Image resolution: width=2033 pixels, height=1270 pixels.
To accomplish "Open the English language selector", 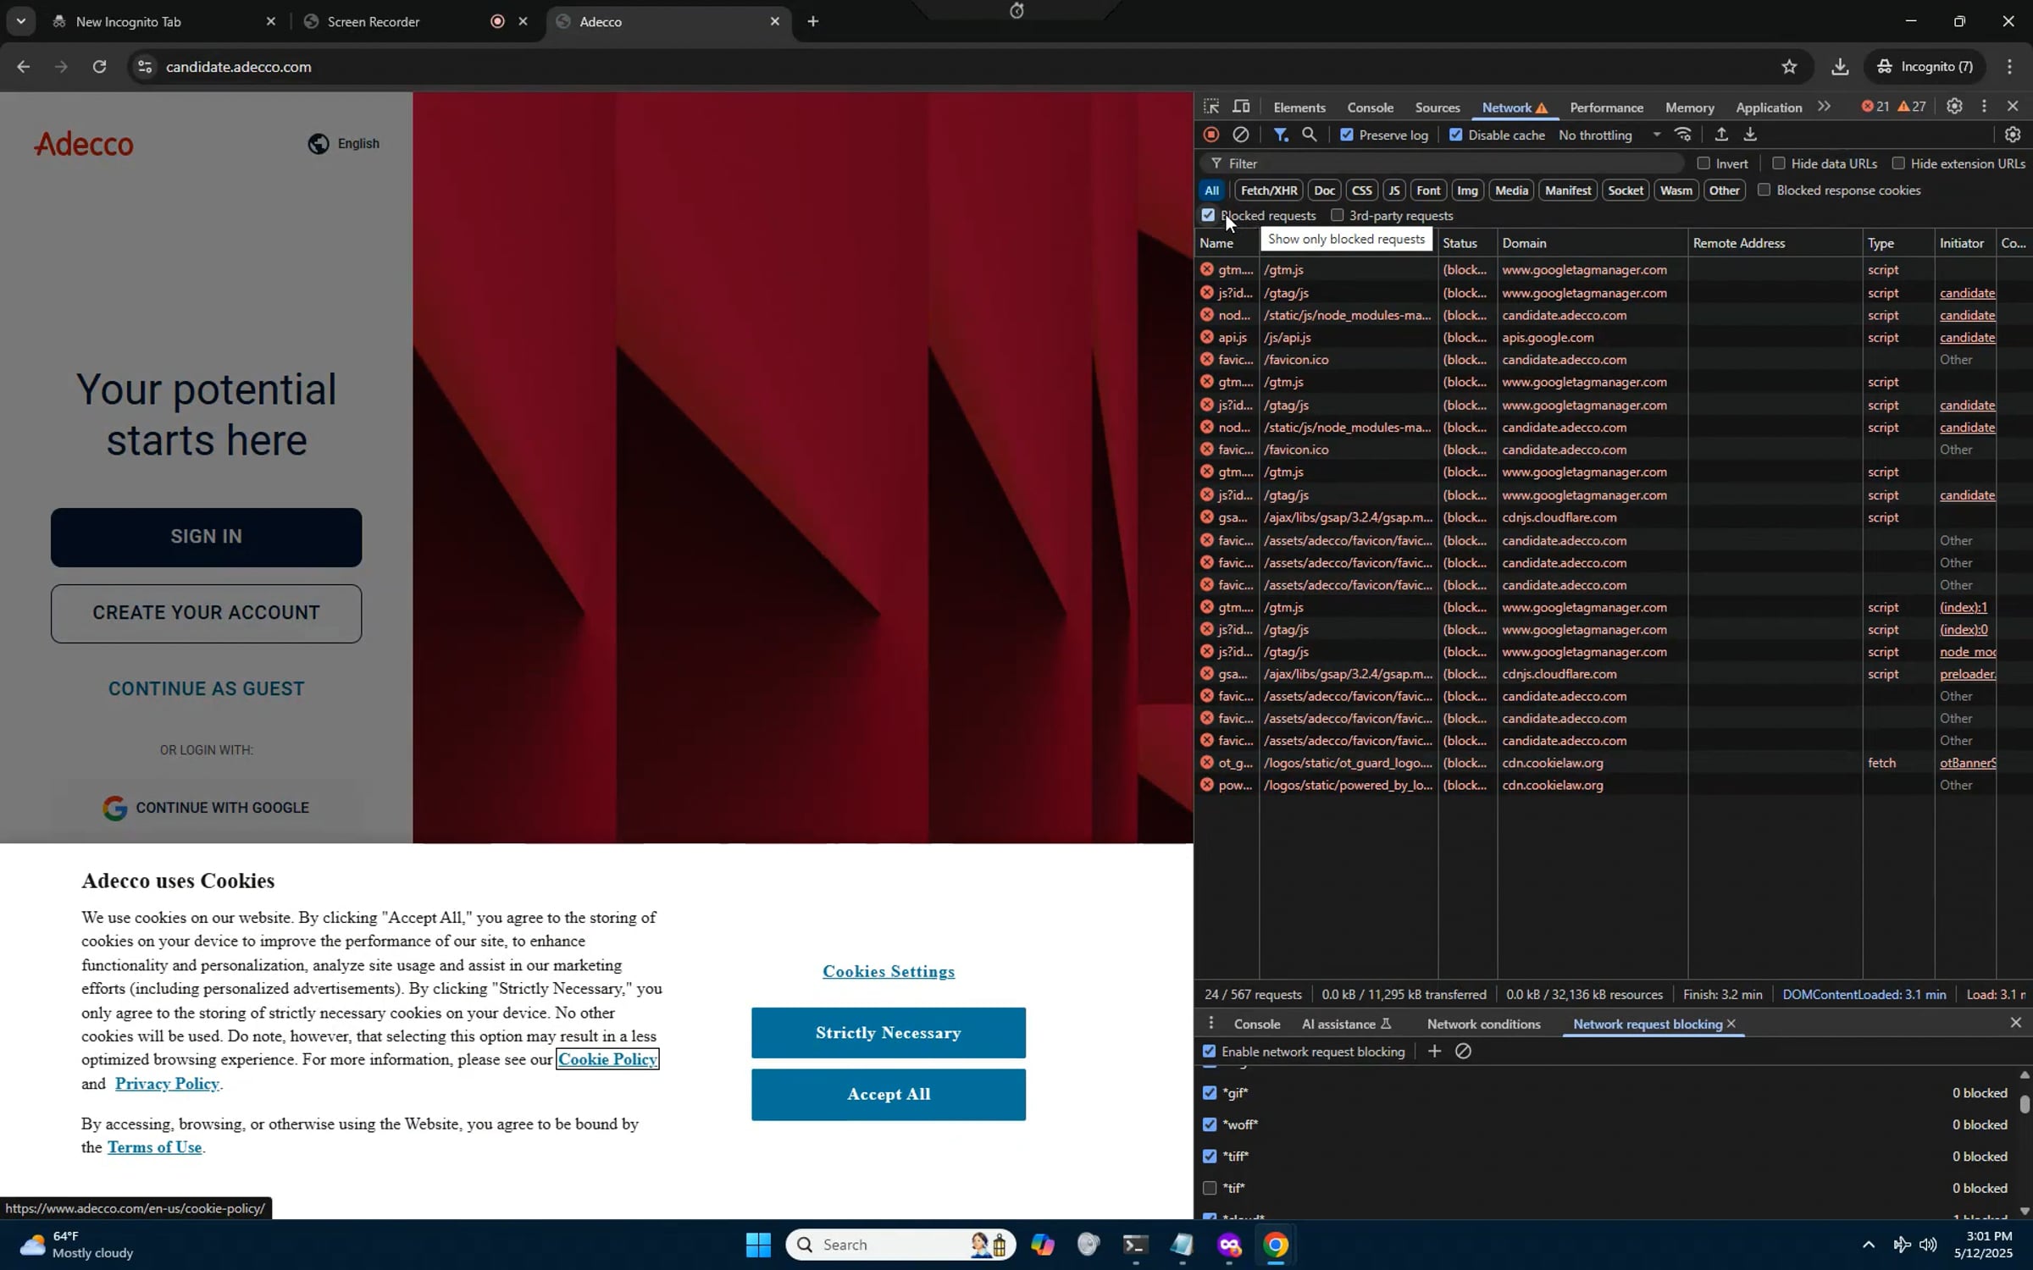I will [345, 143].
